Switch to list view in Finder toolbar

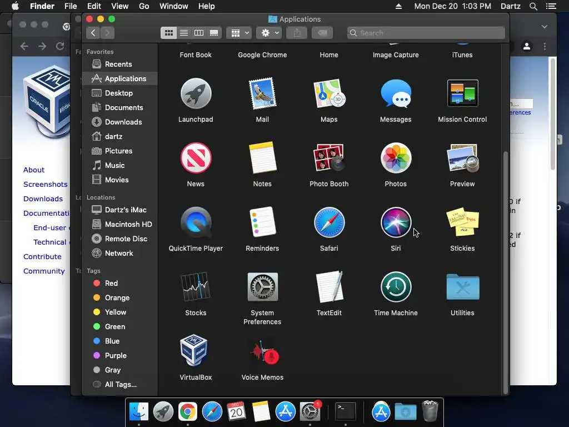(x=184, y=33)
